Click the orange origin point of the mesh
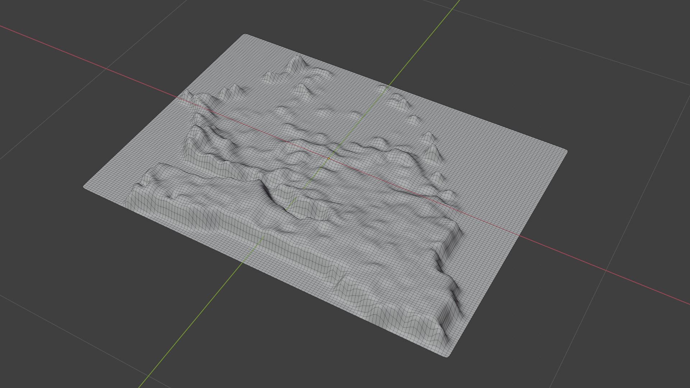This screenshot has height=388, width=690. pyautogui.click(x=328, y=158)
